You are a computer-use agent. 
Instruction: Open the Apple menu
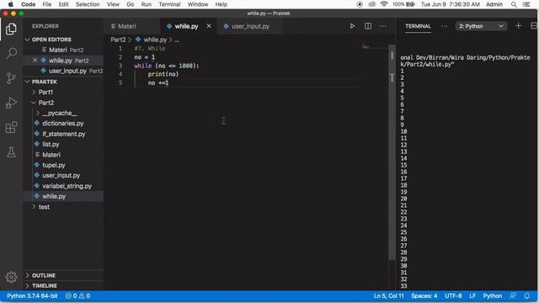click(x=11, y=4)
